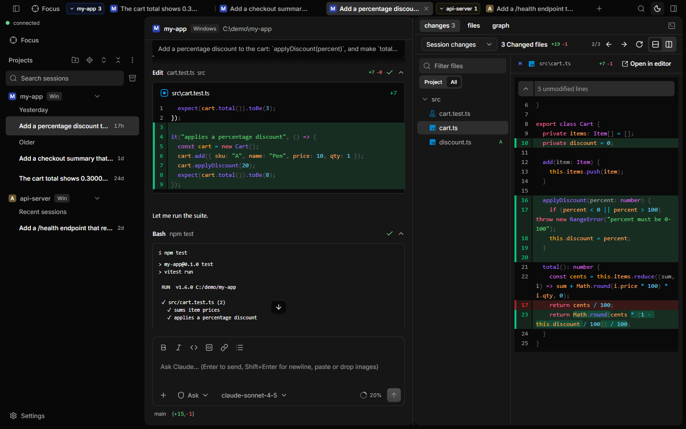Open the Ask permission mode dropdown
The height and width of the screenshot is (429, 686).
193,395
